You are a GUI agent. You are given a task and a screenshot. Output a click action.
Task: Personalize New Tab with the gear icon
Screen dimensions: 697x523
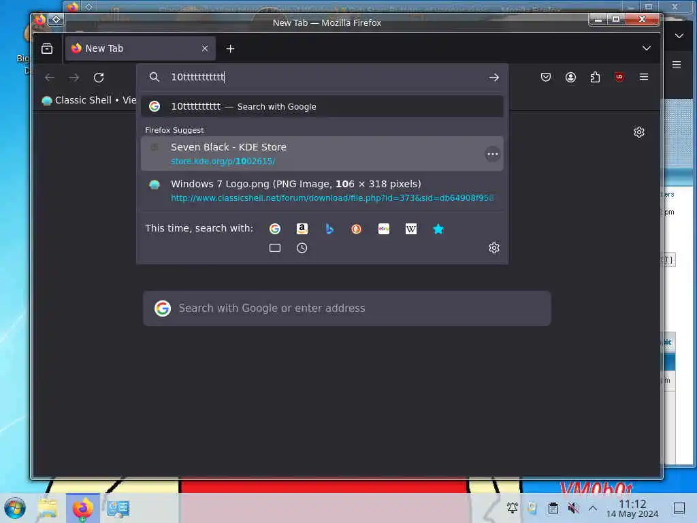(638, 132)
